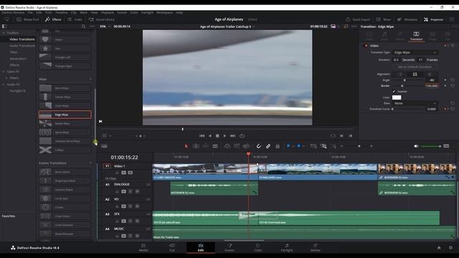The image size is (459, 258).
Task: Open Project Settings gear icon
Action: [450, 247]
